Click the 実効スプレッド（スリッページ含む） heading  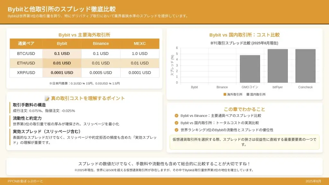click(46, 131)
